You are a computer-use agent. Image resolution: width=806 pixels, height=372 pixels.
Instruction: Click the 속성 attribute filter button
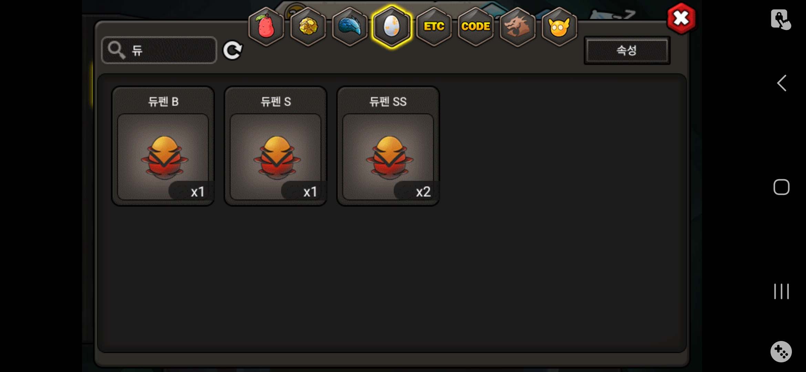(x=627, y=50)
